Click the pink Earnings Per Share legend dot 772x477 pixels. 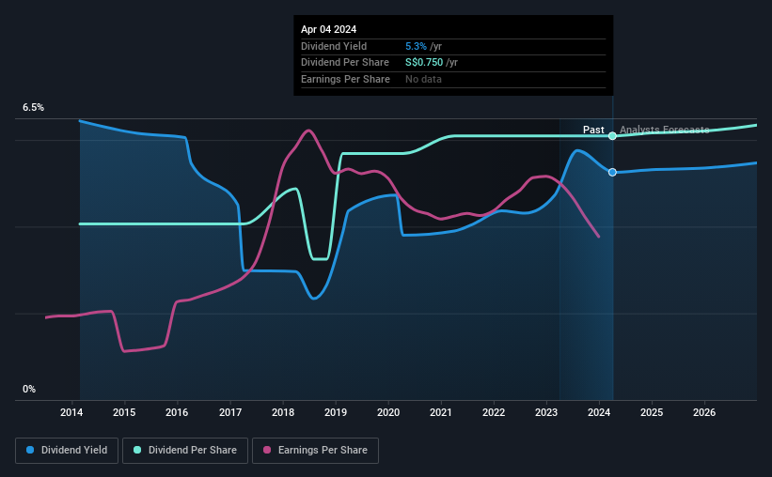point(267,450)
